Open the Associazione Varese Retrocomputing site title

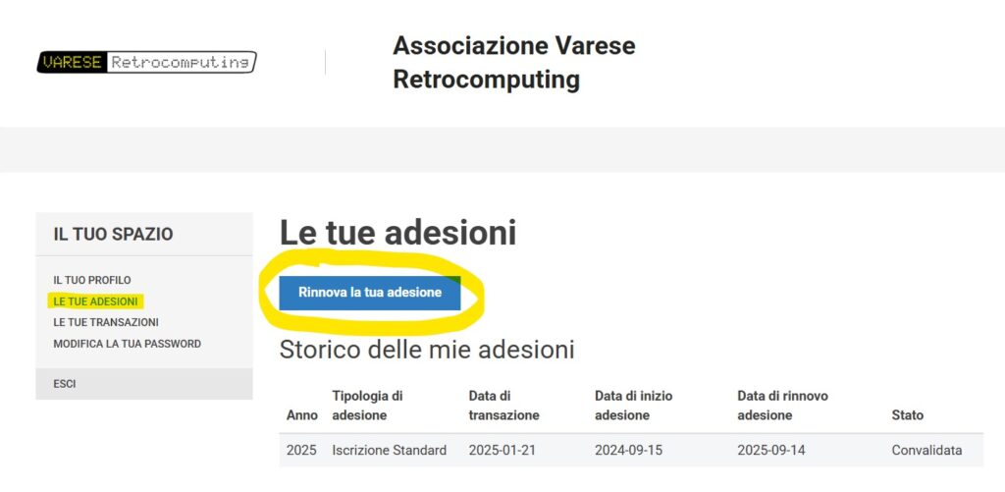click(x=514, y=63)
